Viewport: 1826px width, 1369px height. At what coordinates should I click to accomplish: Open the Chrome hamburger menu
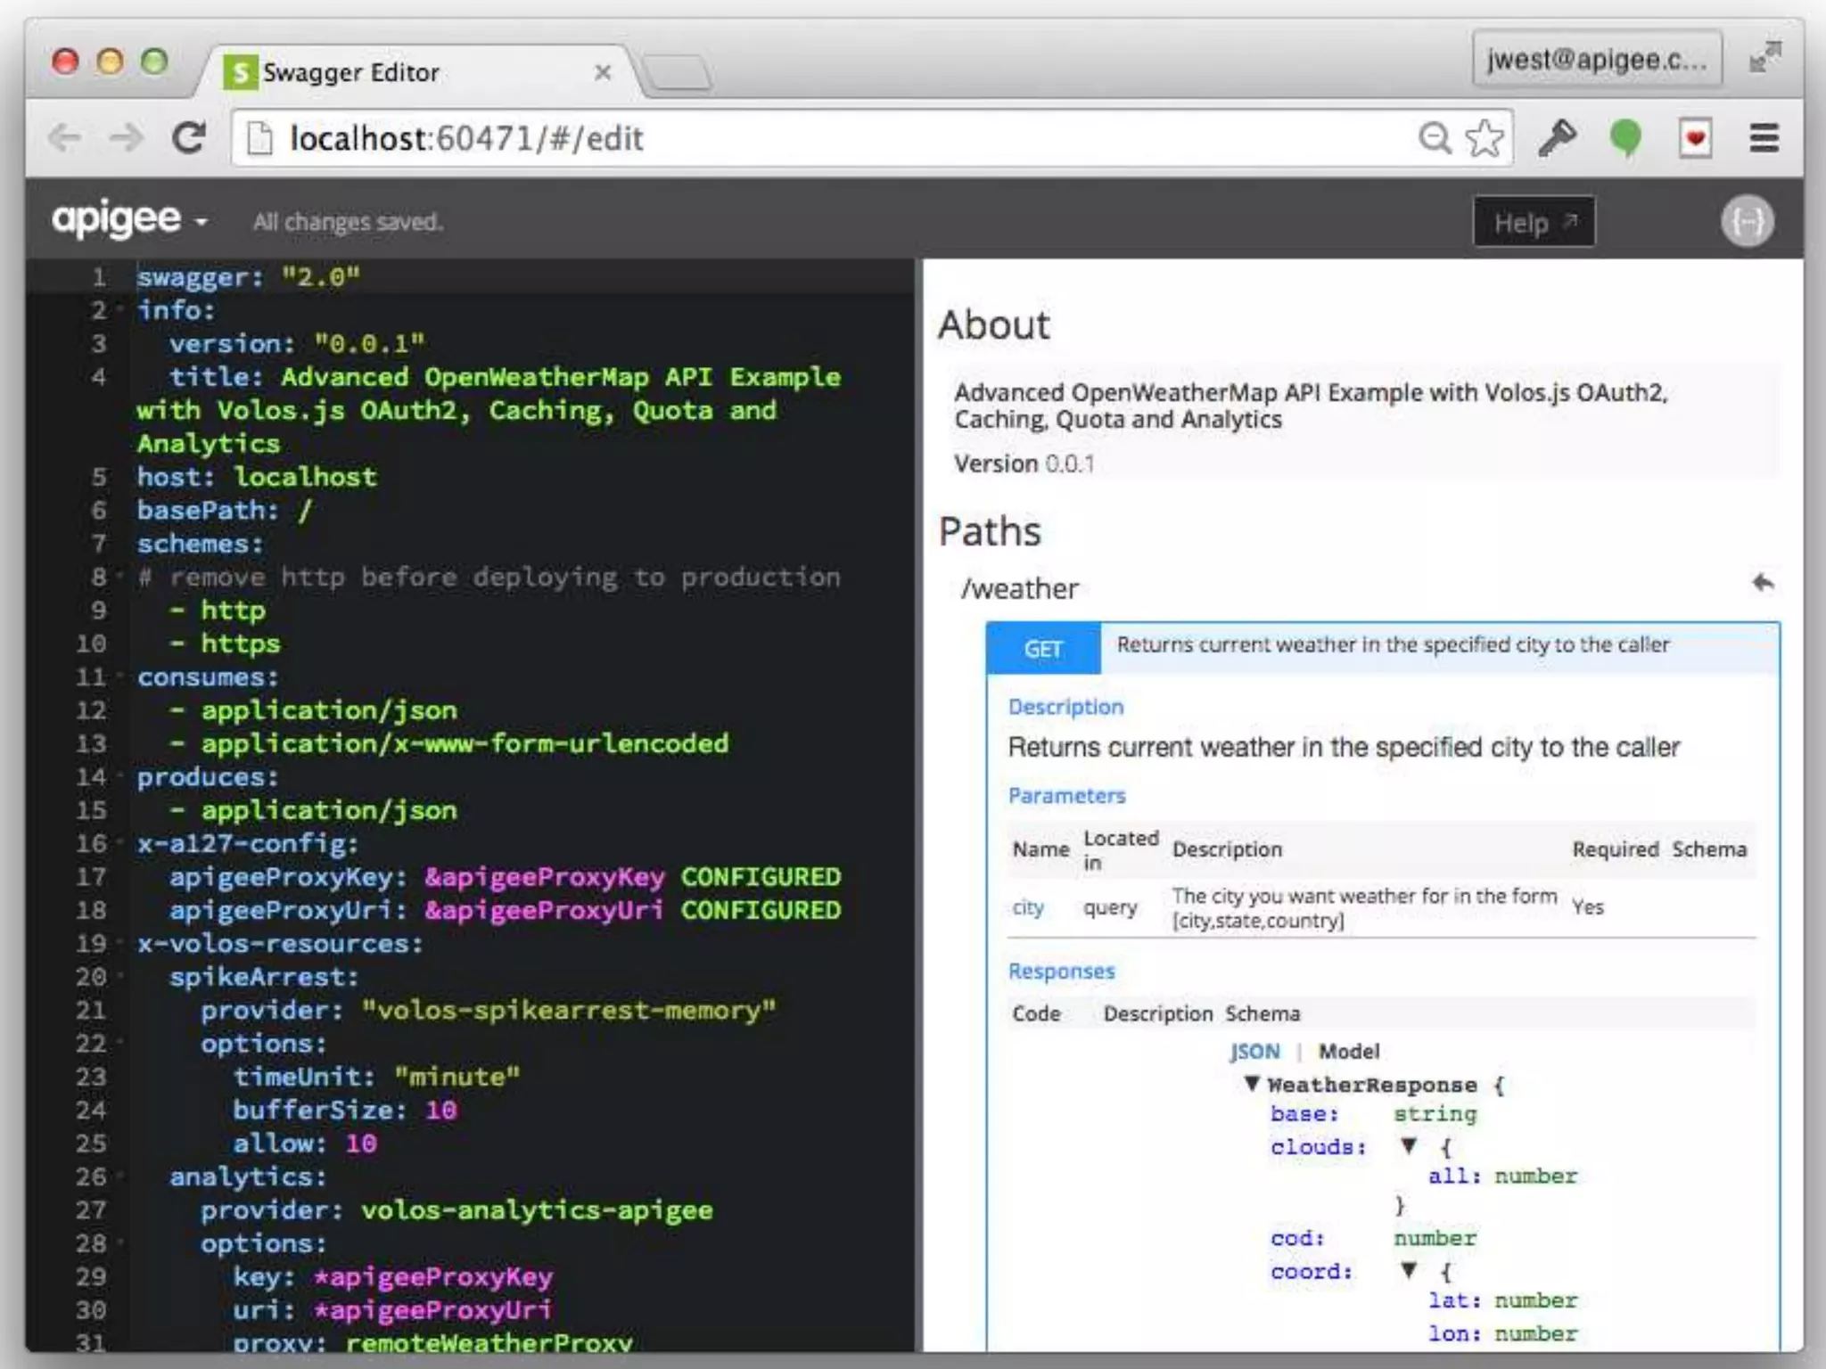[x=1764, y=138]
